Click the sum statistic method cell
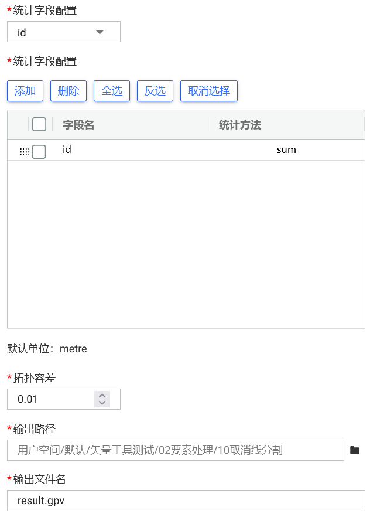 pos(286,150)
